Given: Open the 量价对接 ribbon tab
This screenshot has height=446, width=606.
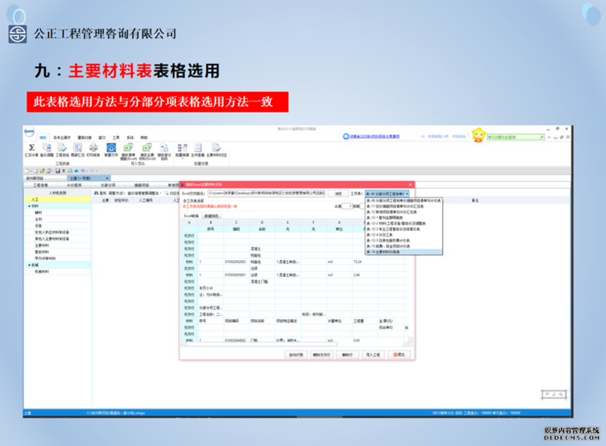Looking at the screenshot, I should pyautogui.click(x=85, y=137).
